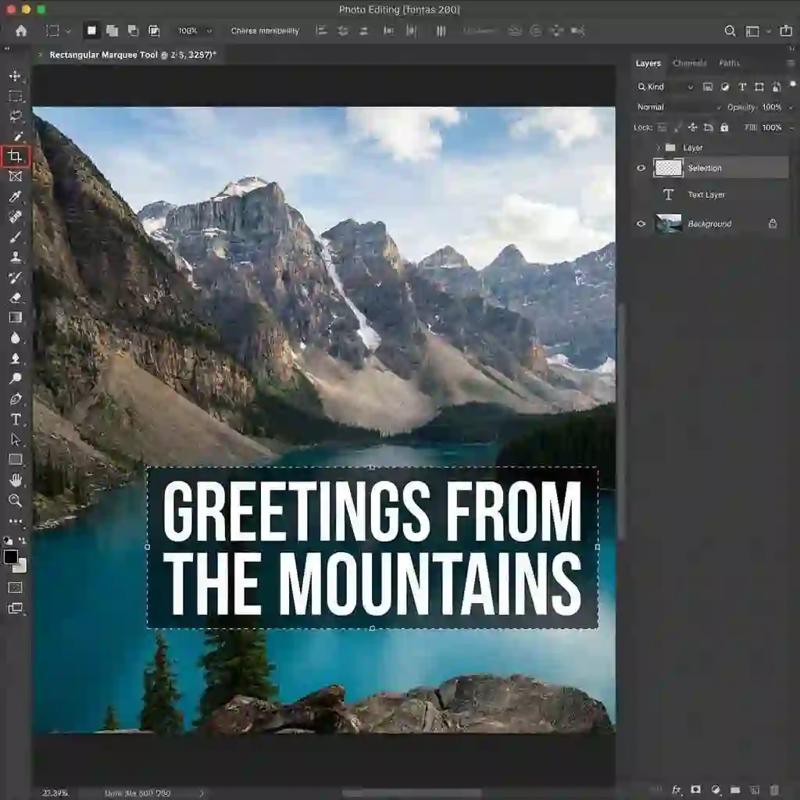
Task: Select the Move tool
Action: click(16, 77)
